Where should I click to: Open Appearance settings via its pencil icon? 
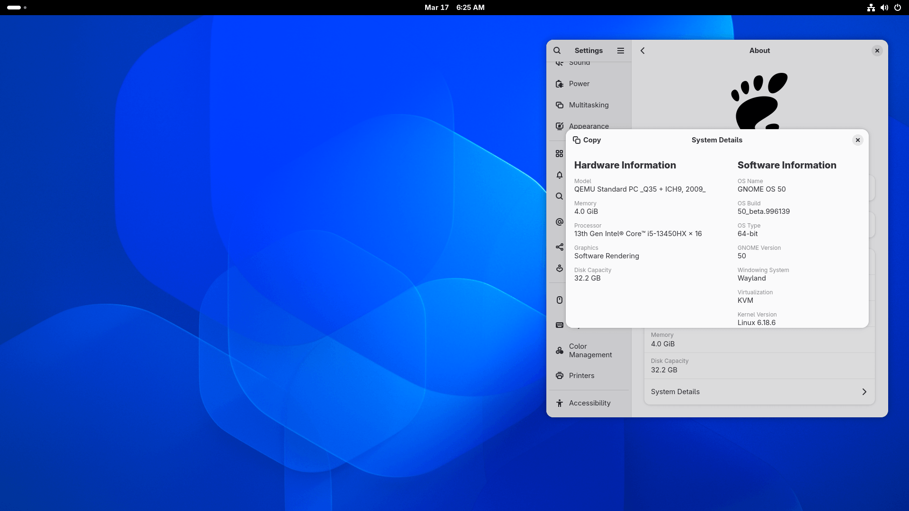coord(560,126)
